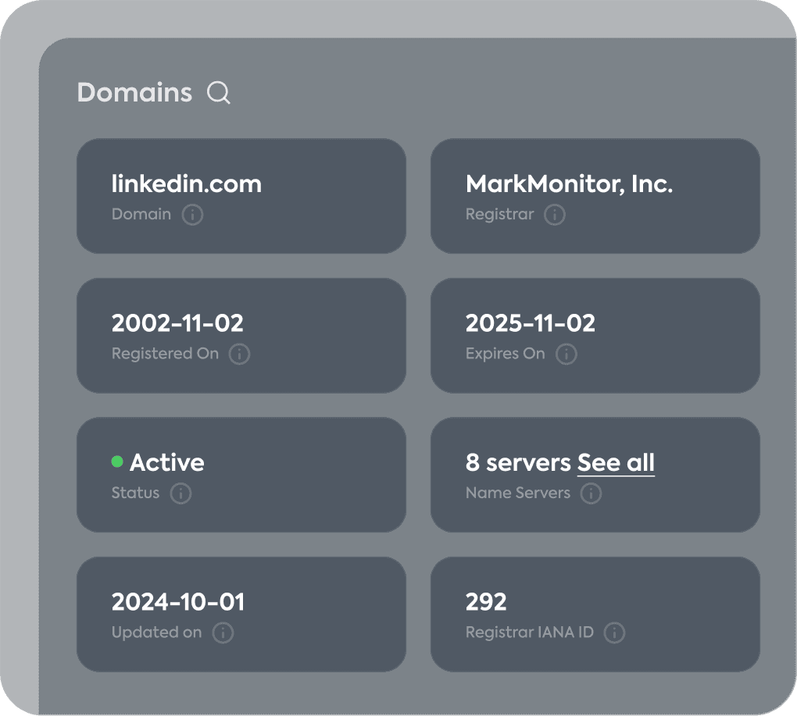Select the linkedin.com domain value

(187, 183)
